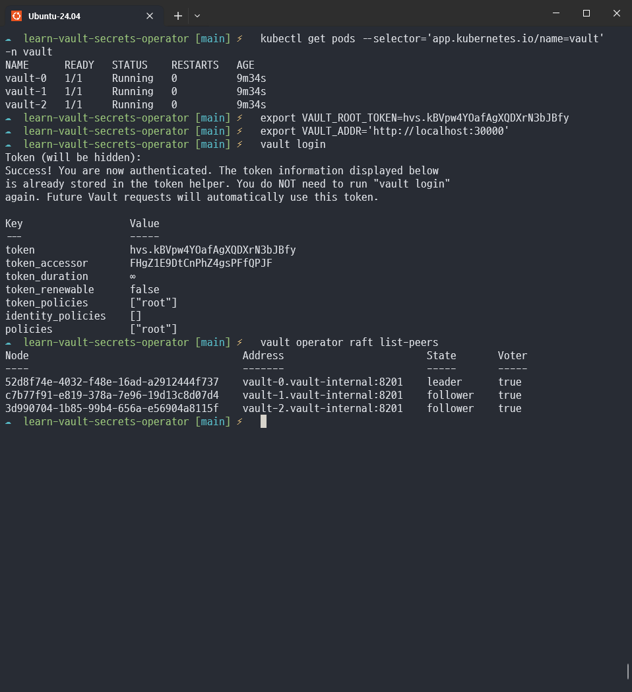The height and width of the screenshot is (692, 632).
Task: Click the AGE column header
Action: pyautogui.click(x=245, y=65)
